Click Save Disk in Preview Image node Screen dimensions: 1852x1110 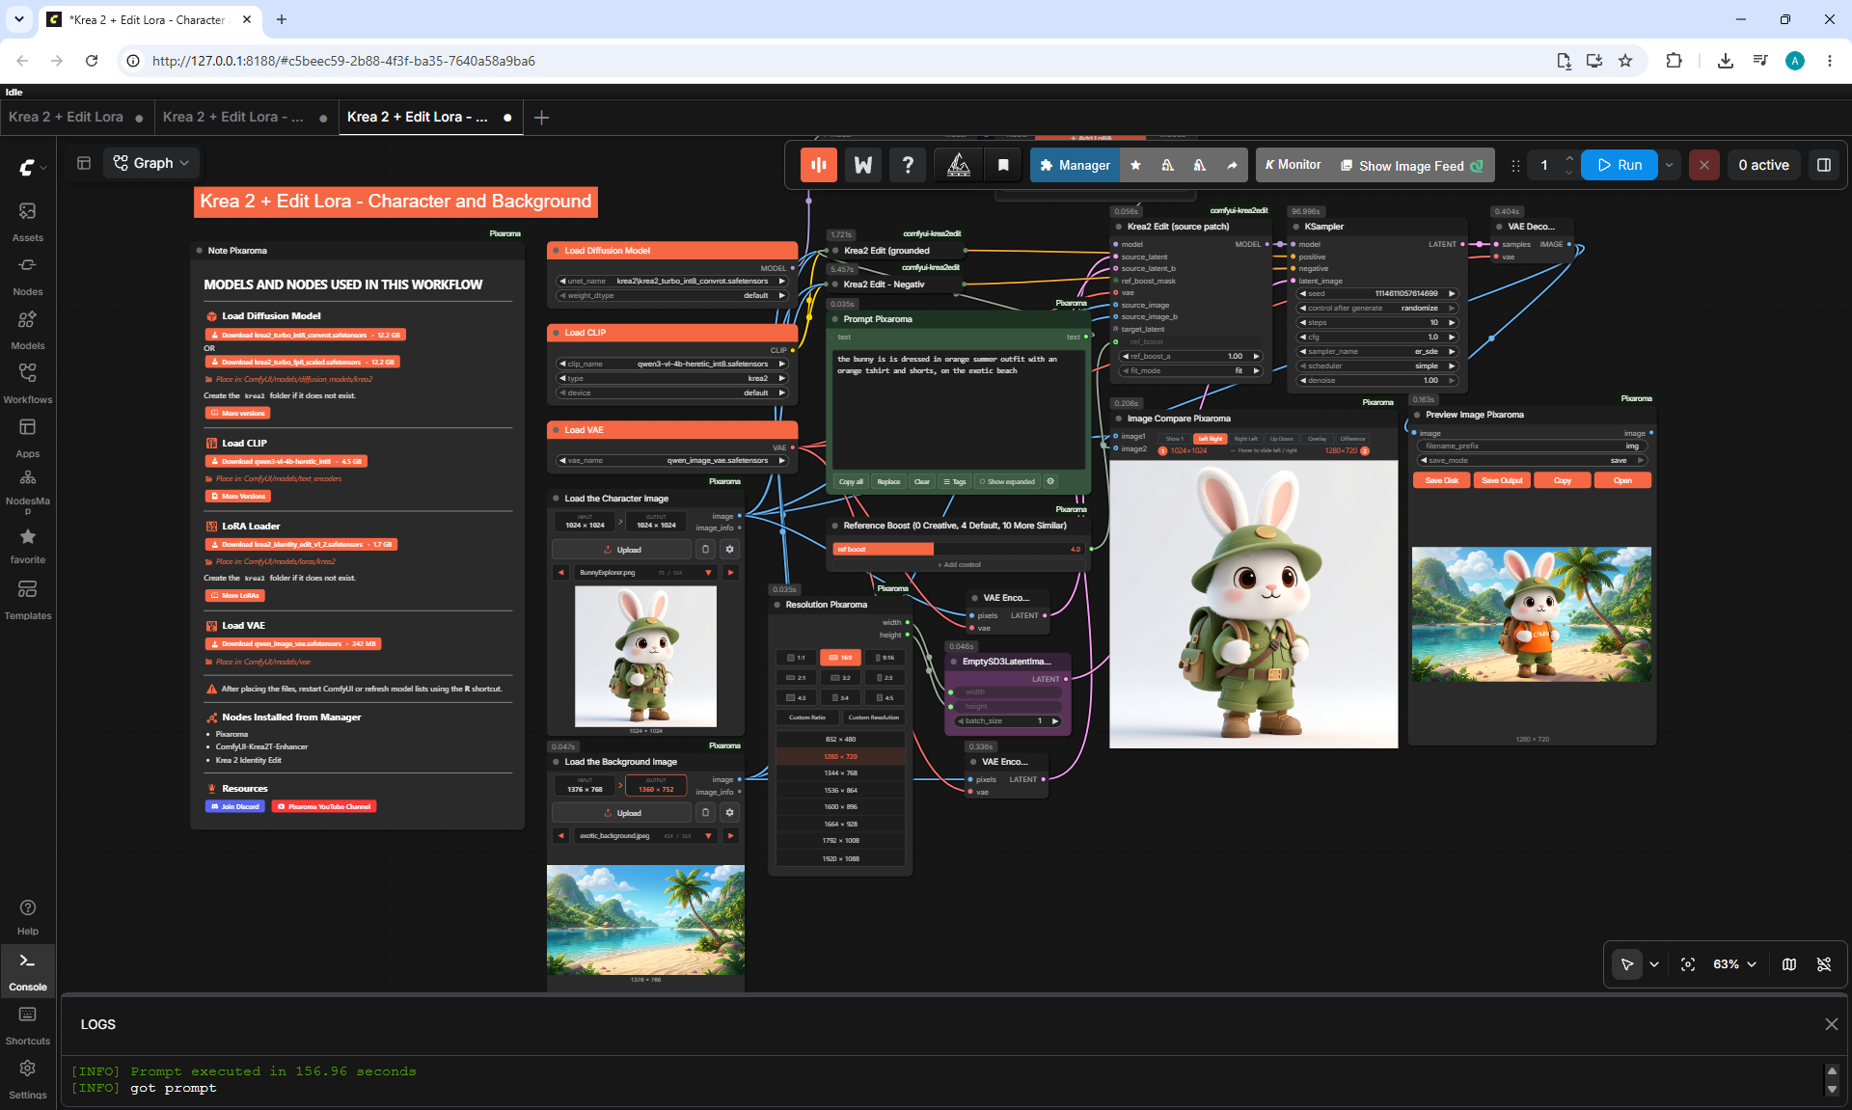(1442, 480)
